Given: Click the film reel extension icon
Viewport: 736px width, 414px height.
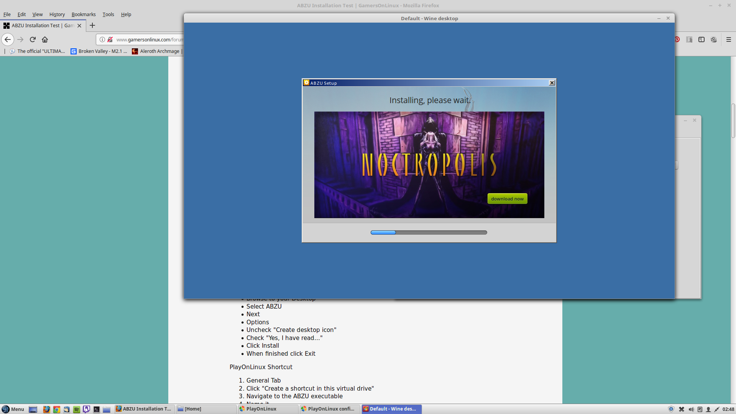Looking at the screenshot, I should [x=714, y=39].
